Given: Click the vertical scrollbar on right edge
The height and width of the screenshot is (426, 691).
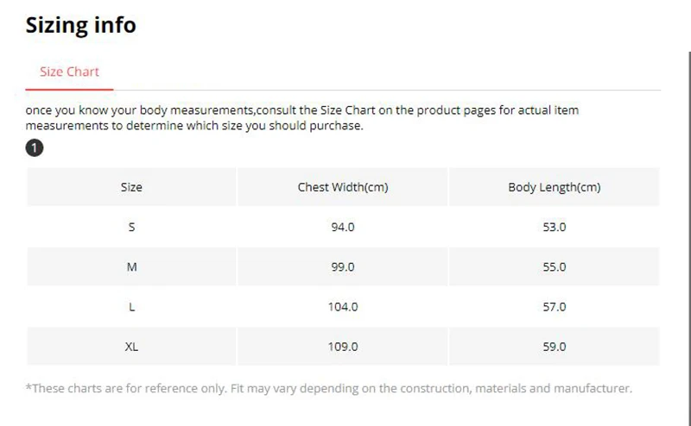Looking at the screenshot, I should (689, 238).
